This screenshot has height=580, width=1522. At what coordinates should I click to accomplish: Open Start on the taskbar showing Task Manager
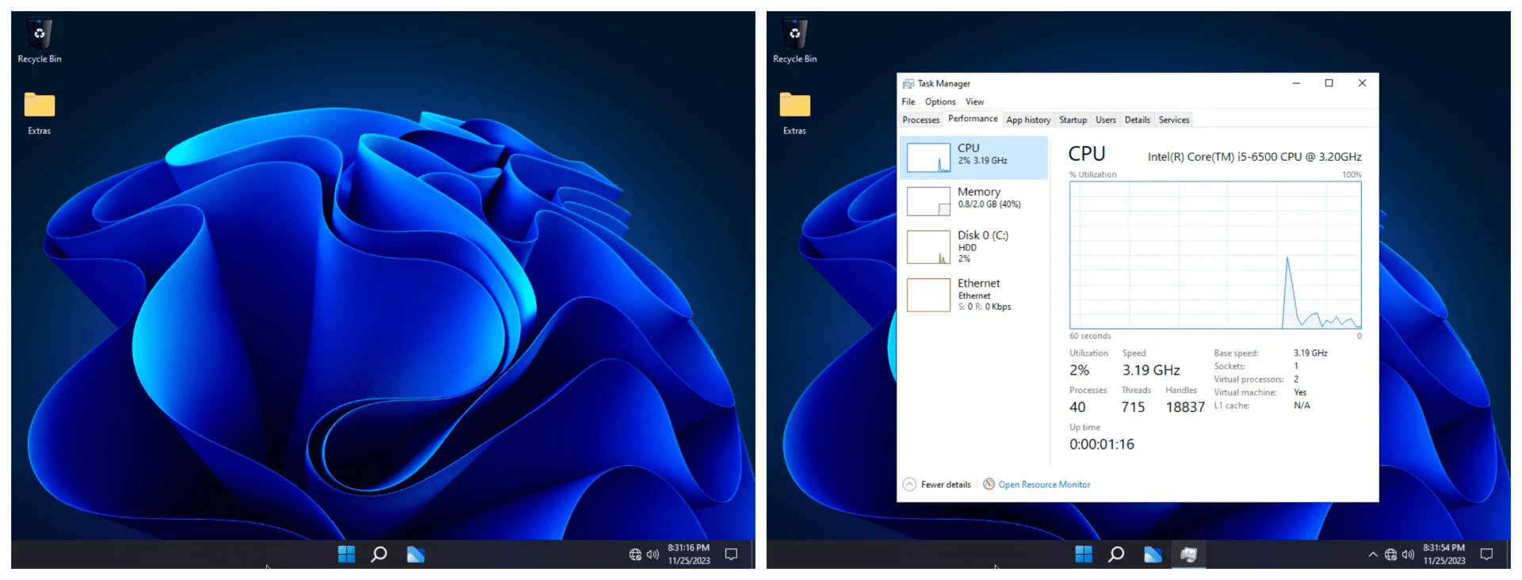pyautogui.click(x=1084, y=555)
